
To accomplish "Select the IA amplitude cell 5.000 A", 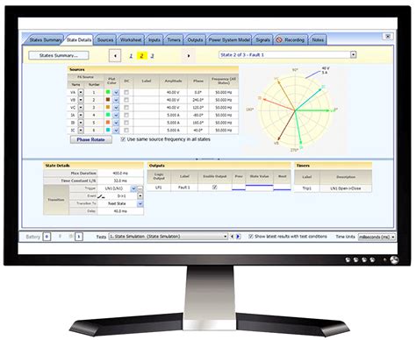I will [173, 115].
